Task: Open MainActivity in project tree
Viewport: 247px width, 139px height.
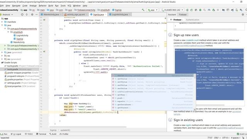Action: pyautogui.click(x=19, y=42)
